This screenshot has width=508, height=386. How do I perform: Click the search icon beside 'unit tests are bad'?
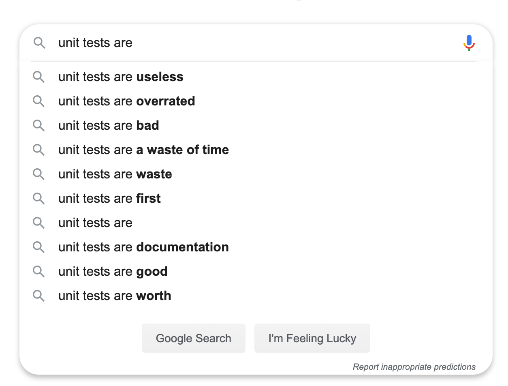(39, 125)
